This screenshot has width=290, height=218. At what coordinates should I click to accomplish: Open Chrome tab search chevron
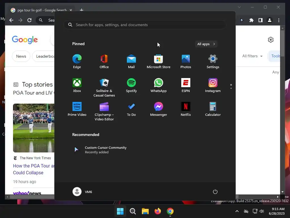coord(239,7)
